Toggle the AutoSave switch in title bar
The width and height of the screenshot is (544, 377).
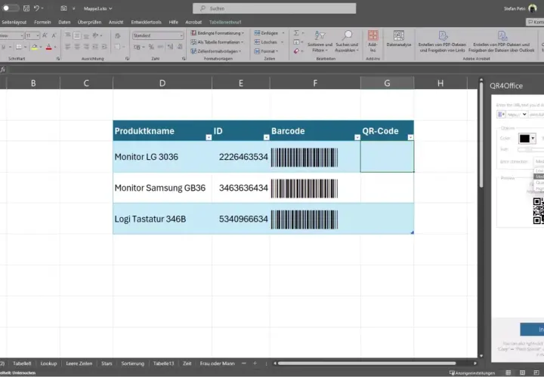(x=10, y=8)
